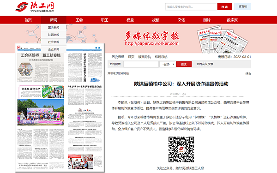The width and height of the screenshot is (277, 173).
Task: Open the 版面导航 link
Action: click(x=145, y=57)
